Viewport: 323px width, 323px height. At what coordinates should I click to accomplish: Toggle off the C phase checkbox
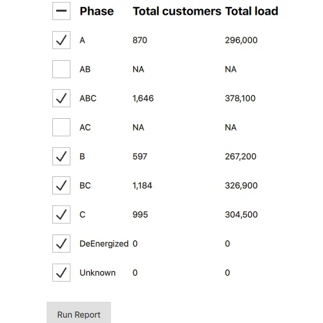61,214
